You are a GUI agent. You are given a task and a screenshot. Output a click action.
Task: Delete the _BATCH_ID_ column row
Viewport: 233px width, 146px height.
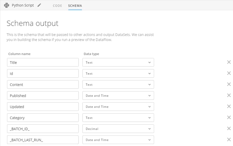point(229,128)
